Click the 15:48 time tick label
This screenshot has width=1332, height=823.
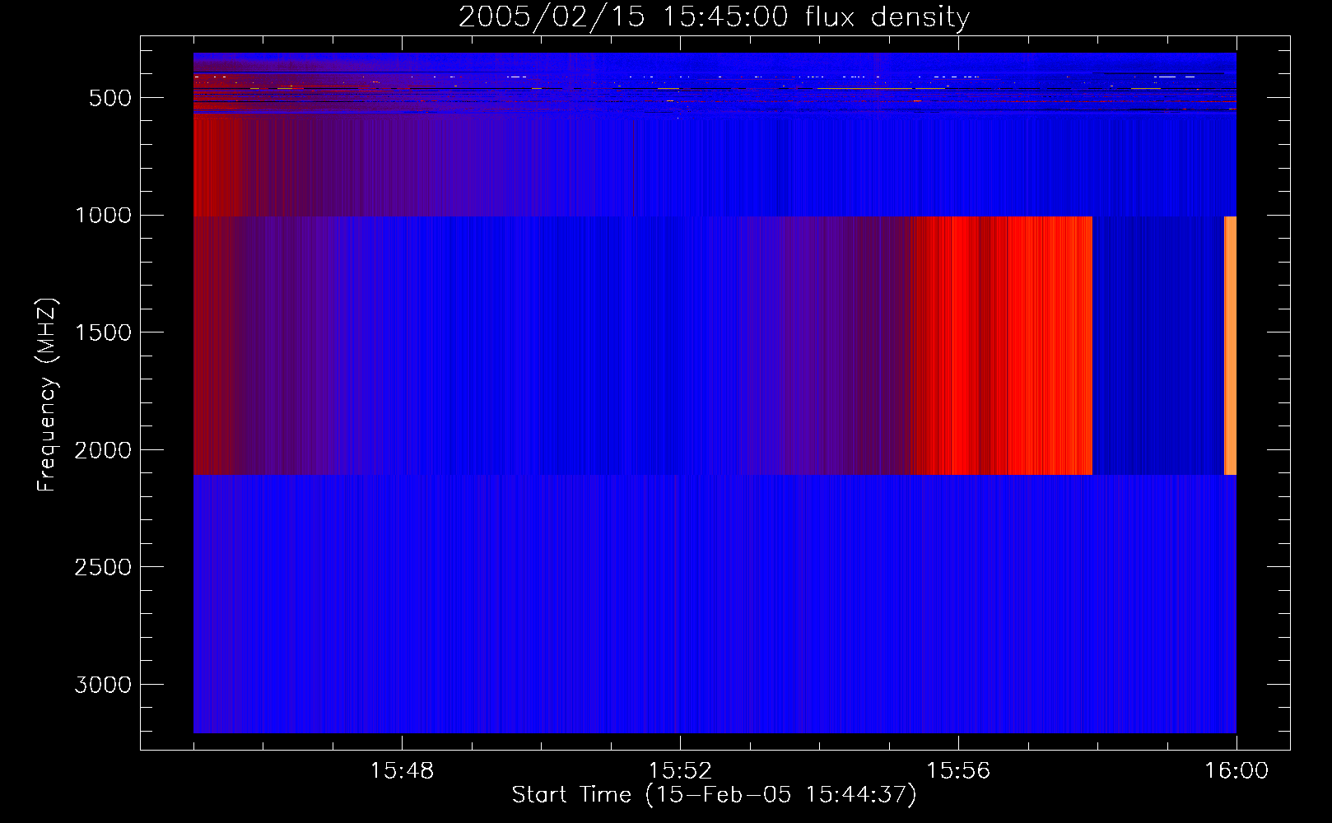tap(402, 771)
